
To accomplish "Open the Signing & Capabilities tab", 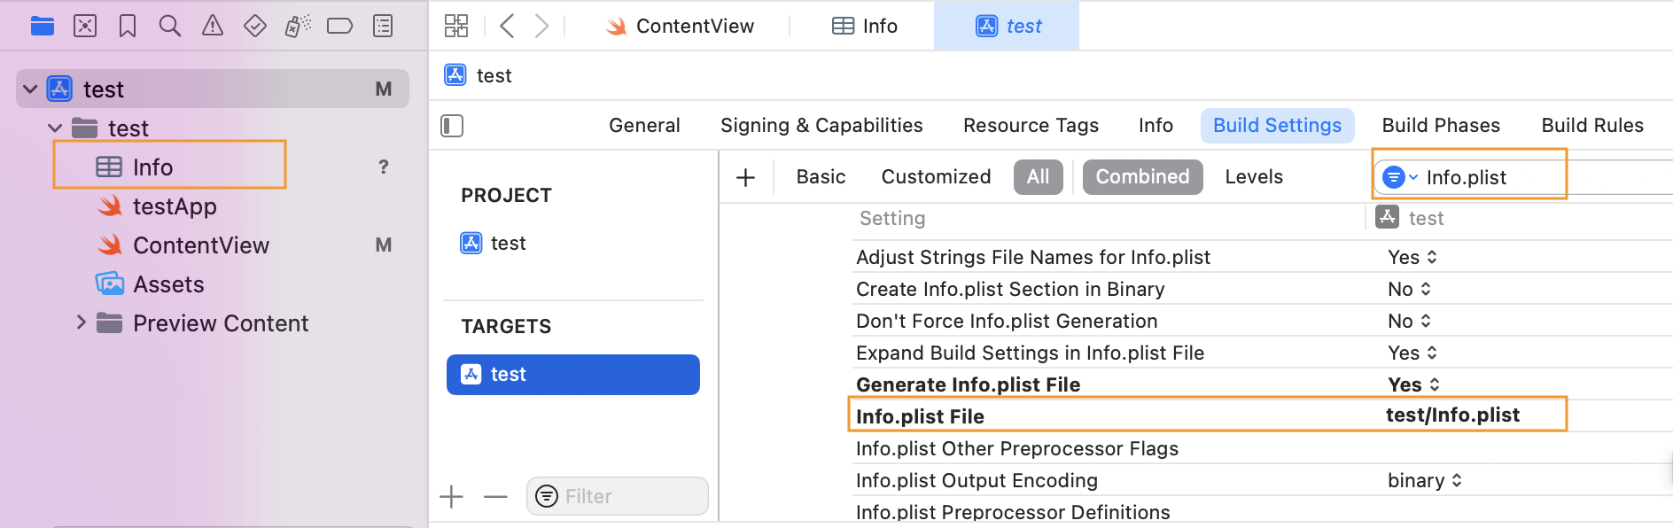I will (x=821, y=126).
